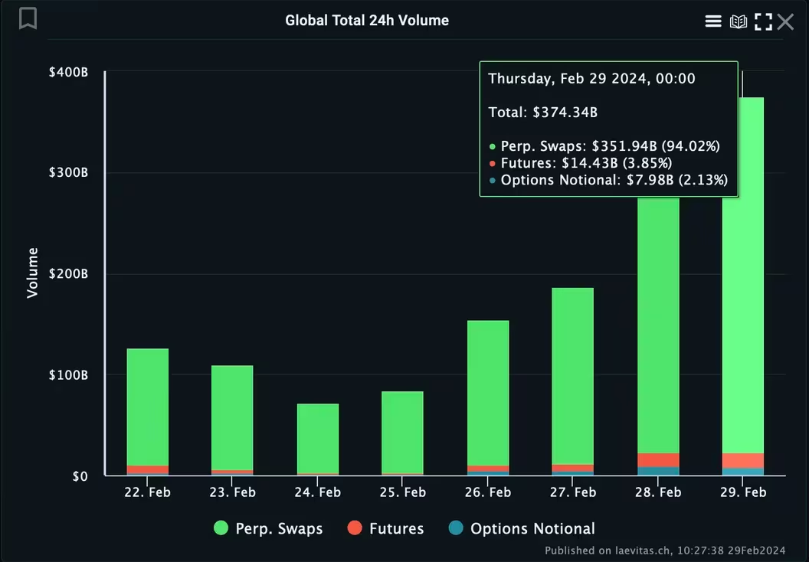Click the red Futures segment on 28. Feb
Screen dimensions: 809x562
658,460
